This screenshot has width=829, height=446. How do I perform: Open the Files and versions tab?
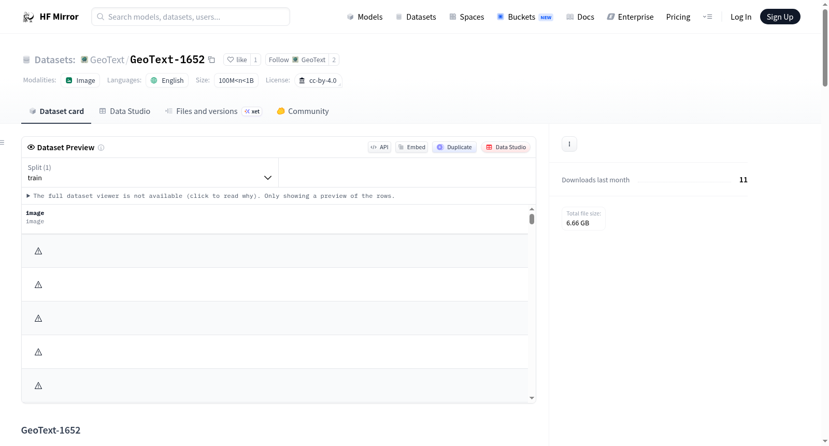tap(213, 111)
